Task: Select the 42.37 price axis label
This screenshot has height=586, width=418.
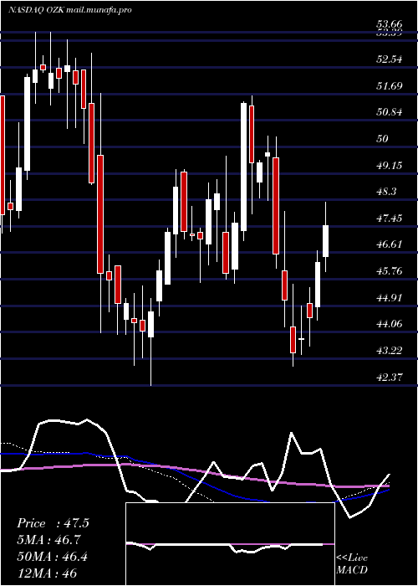Action: [390, 378]
